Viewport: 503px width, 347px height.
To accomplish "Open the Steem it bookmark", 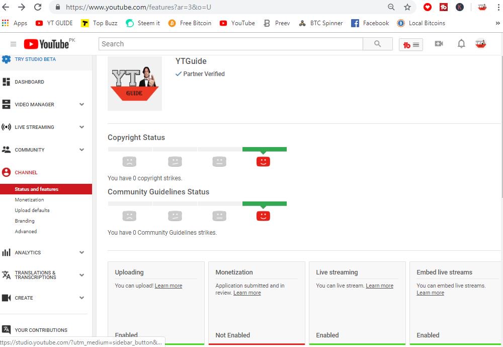I will pyautogui.click(x=143, y=23).
